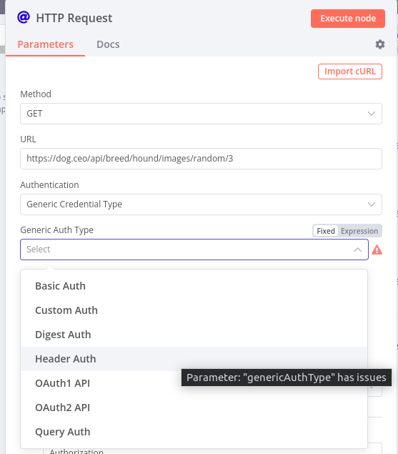The image size is (398, 454).
Task: Choose Basic Auth from the list
Action: pyautogui.click(x=194, y=286)
